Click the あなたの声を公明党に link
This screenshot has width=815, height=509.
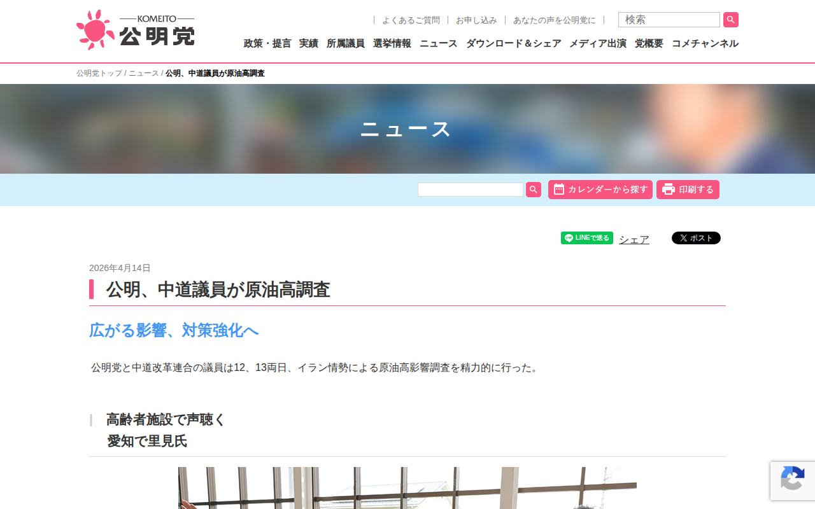tap(555, 20)
